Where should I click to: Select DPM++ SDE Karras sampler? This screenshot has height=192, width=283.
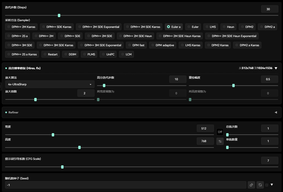tap(57, 27)
